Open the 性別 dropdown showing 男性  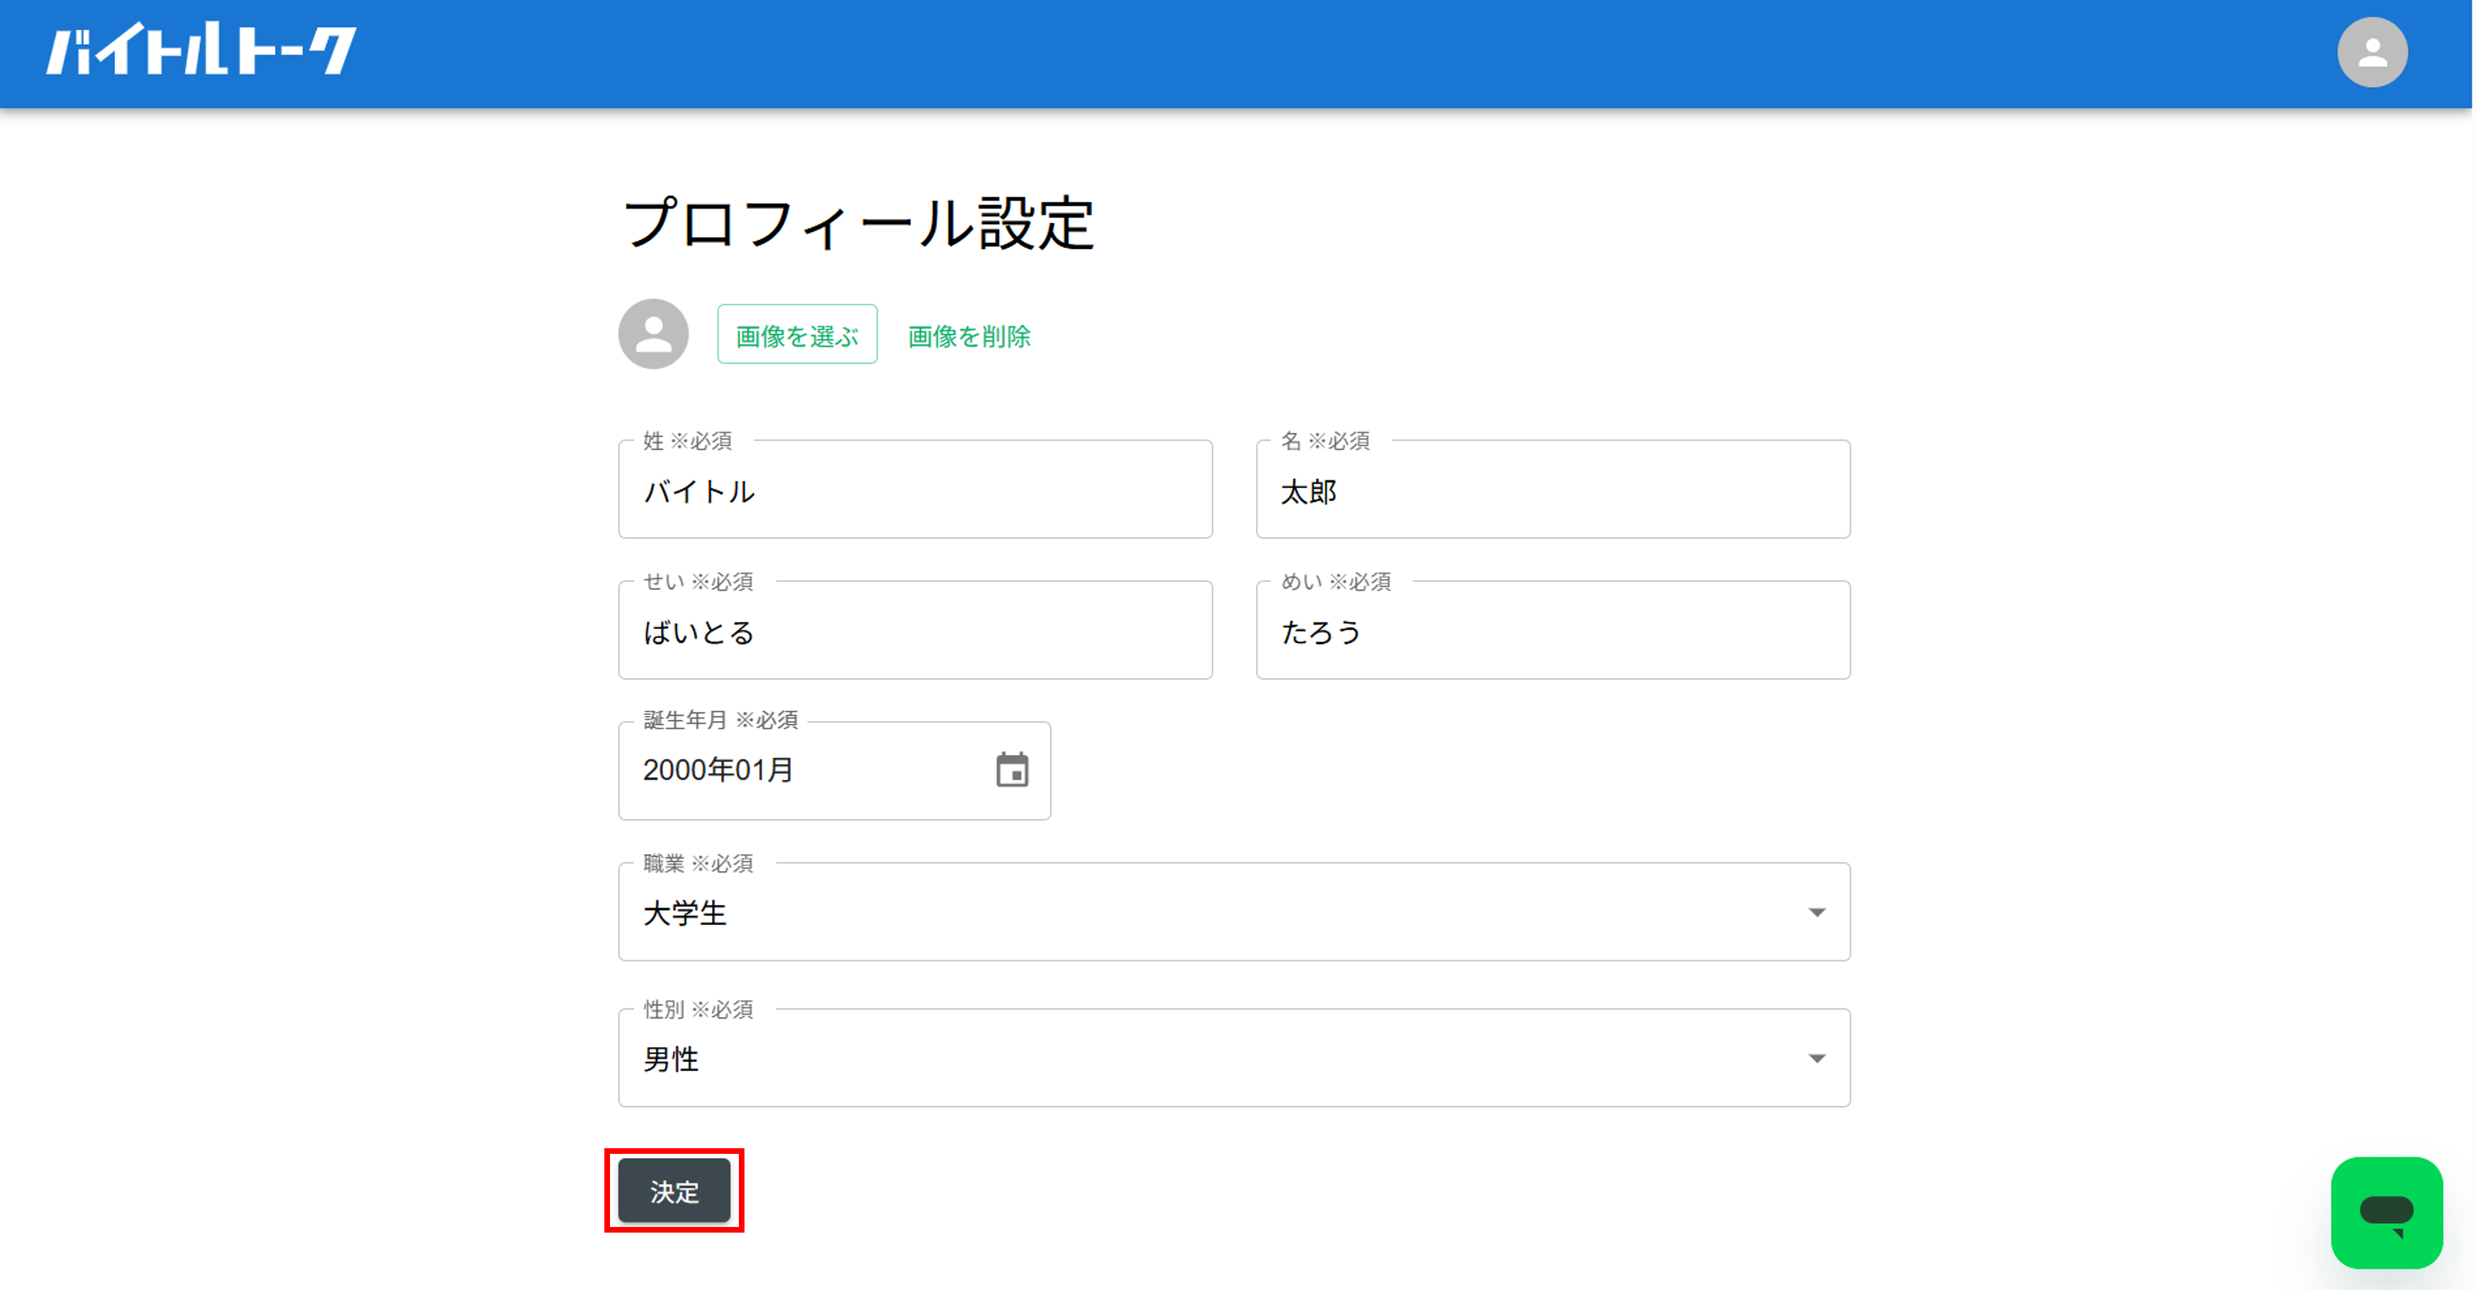(x=1234, y=1058)
